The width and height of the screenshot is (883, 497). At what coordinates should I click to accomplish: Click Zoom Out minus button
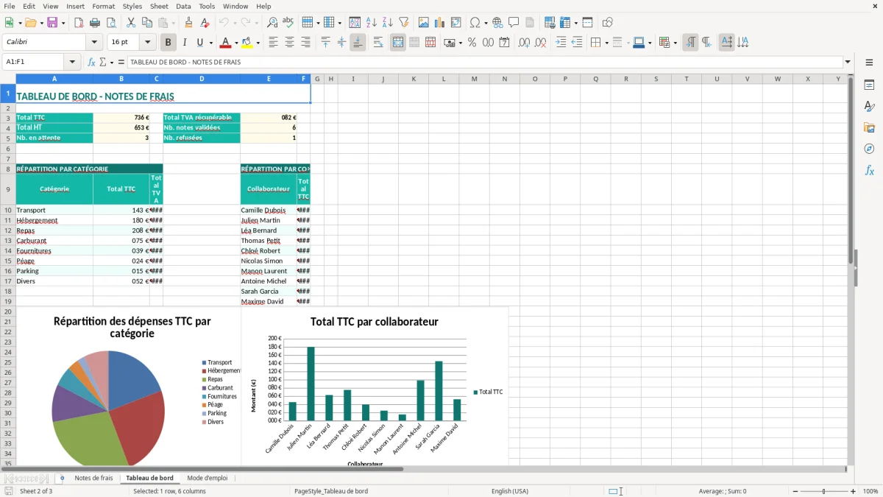795,491
